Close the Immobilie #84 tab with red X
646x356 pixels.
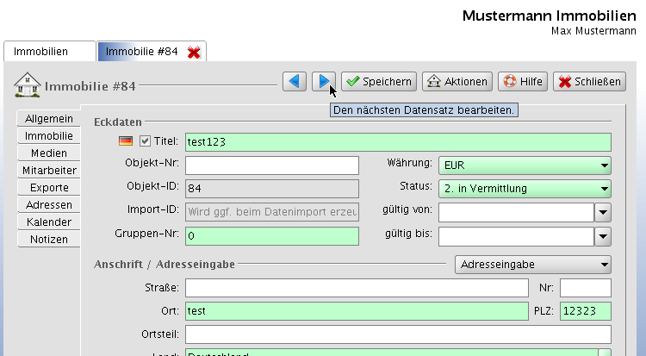point(194,53)
